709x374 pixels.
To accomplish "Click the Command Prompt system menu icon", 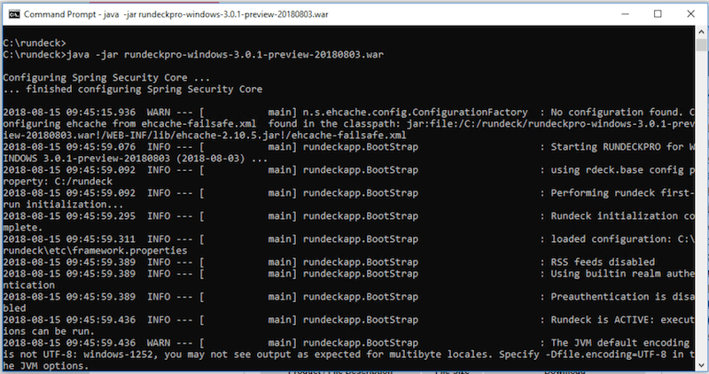I will click(12, 15).
